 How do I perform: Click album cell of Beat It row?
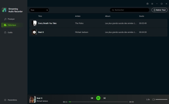(x=121, y=32)
